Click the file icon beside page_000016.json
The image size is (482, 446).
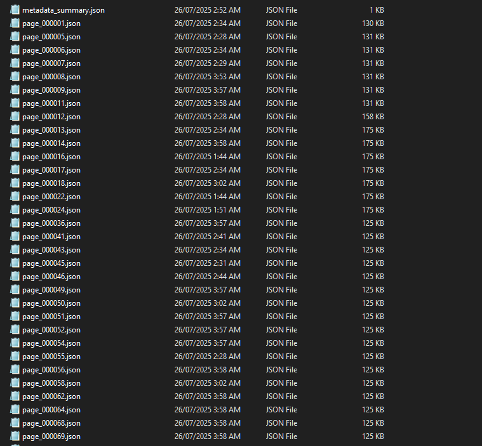coord(15,156)
